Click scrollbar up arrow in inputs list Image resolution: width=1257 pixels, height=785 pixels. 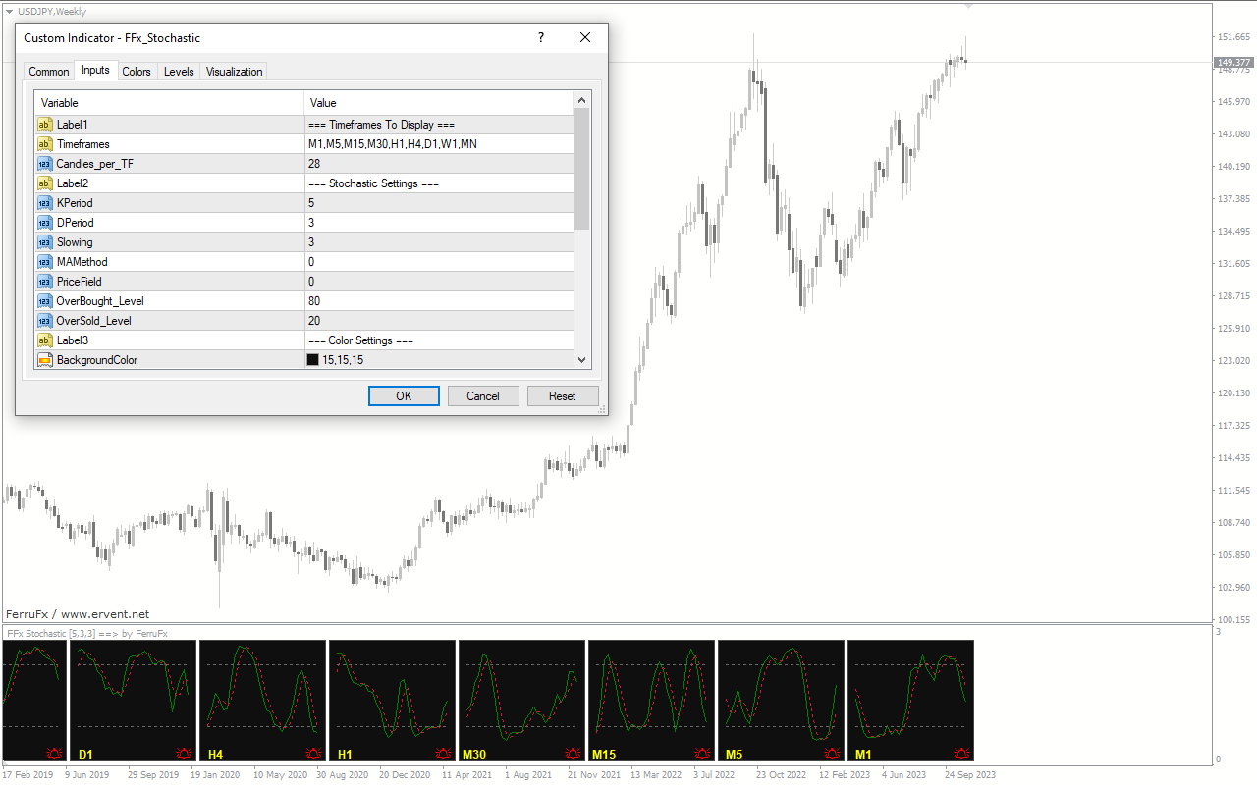pyautogui.click(x=582, y=100)
